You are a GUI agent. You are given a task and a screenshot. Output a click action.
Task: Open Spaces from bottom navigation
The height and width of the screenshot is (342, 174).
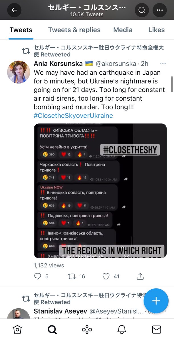click(x=87, y=330)
